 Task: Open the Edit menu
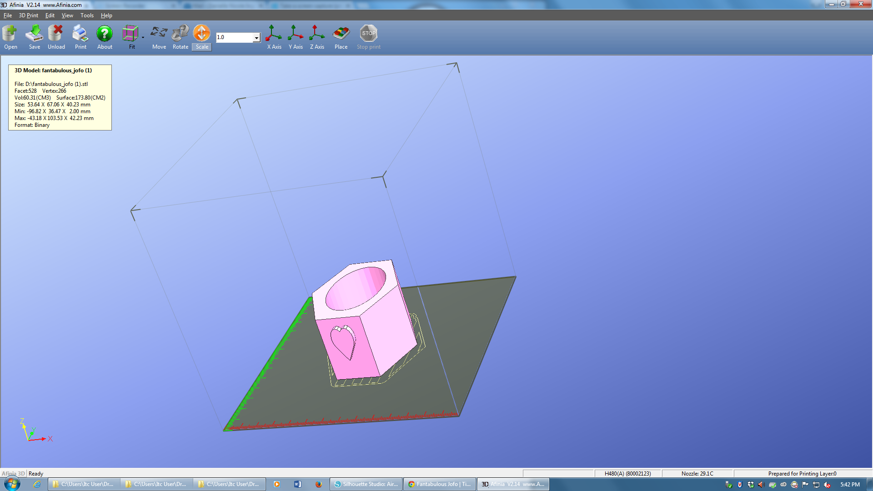(x=50, y=15)
